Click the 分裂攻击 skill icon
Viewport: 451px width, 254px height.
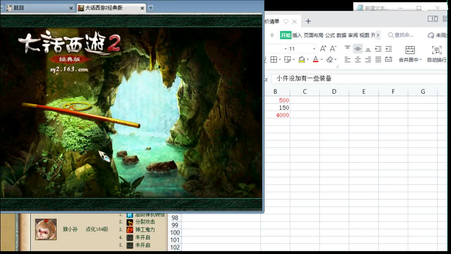point(130,222)
